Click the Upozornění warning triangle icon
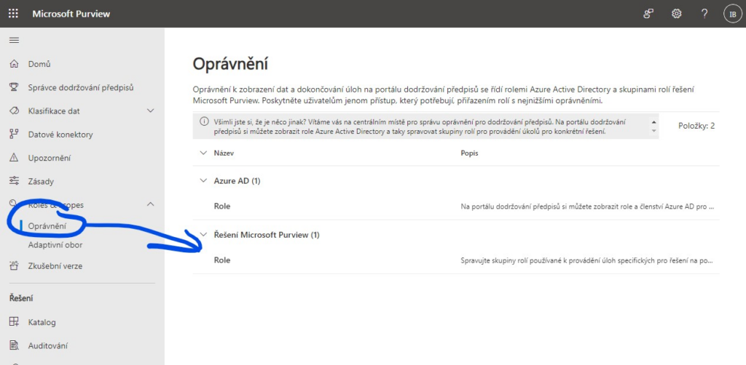Screen dimensions: 746x365 [15, 158]
